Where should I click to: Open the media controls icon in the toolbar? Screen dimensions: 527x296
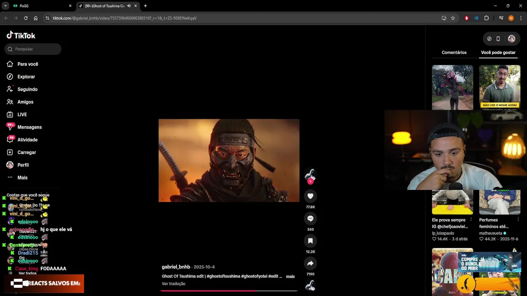click(x=501, y=18)
